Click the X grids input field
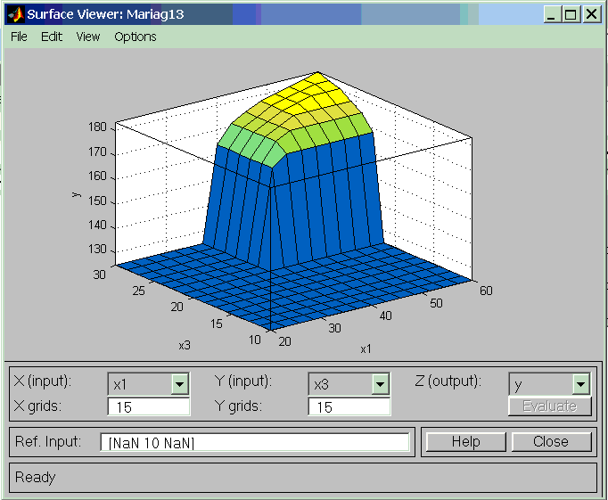This screenshot has height=500, width=608. 148,407
